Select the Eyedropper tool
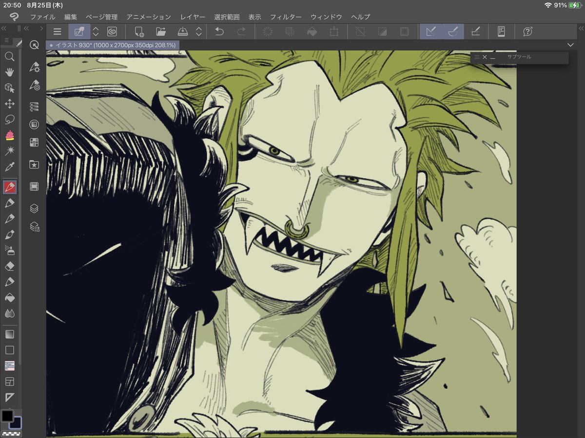Viewport: 585px width, 438px height. pos(9,167)
